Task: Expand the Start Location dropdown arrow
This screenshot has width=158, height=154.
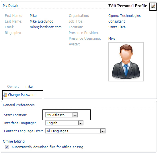Action: pyautogui.click(x=75, y=115)
